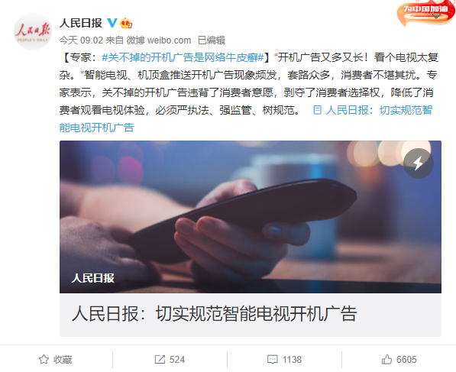Click the lightning bolt icon on image

click(x=419, y=163)
